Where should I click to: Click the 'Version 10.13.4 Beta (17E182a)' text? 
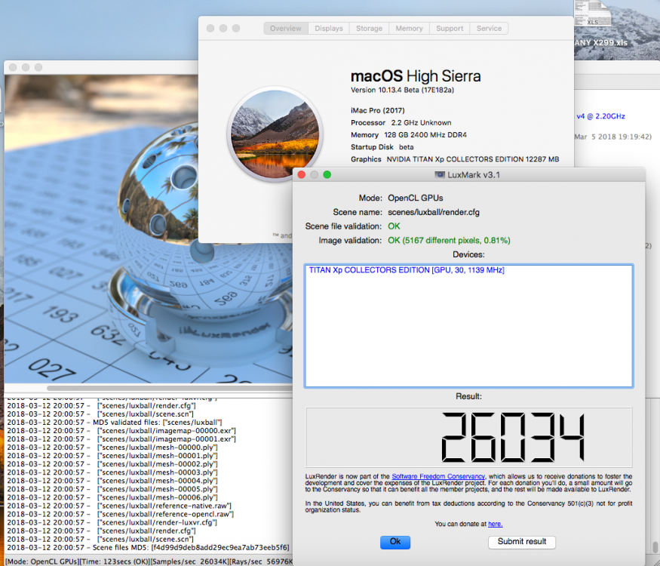click(x=402, y=90)
